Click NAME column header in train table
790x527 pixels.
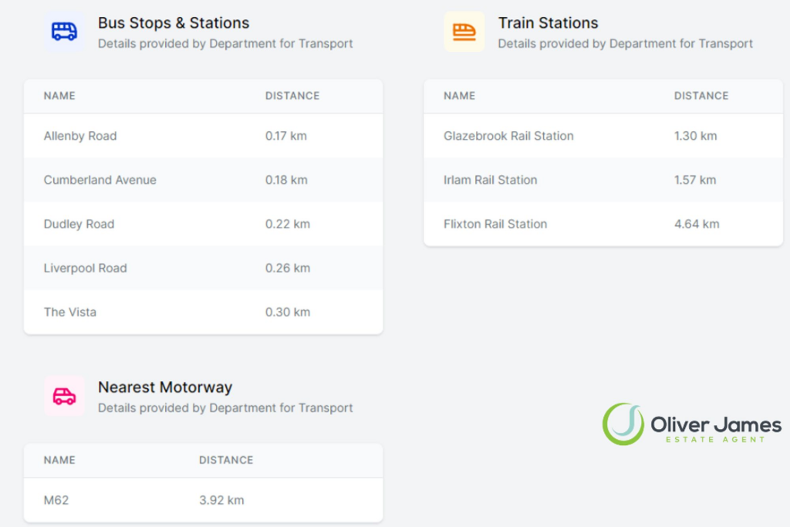click(459, 96)
